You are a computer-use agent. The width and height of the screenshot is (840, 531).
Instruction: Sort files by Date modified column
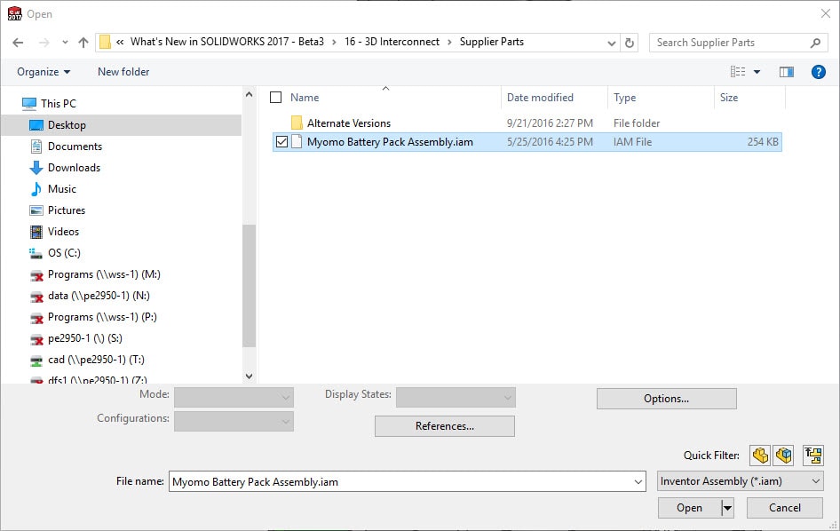[x=540, y=98]
